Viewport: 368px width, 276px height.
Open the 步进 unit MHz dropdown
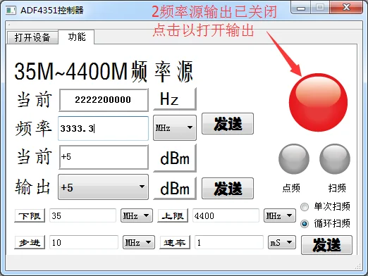[139, 242]
